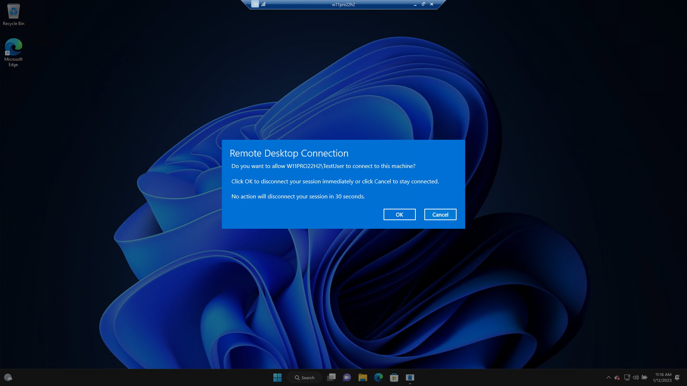Screen dimensions: 687x386
Task: Toggle the pushpin on the RDP connection bar
Action: pyautogui.click(x=255, y=4)
